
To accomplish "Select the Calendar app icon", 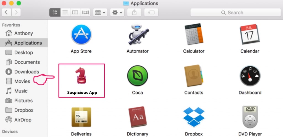I will pyautogui.click(x=250, y=35).
